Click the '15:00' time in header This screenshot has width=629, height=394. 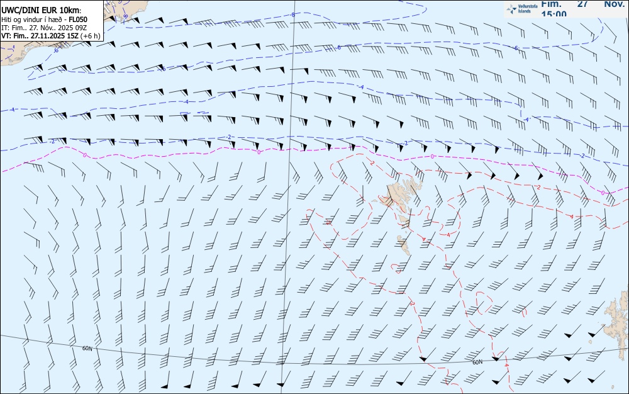click(x=554, y=14)
